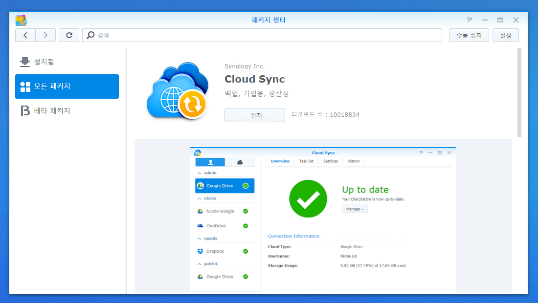Screen dimensions: 538x303
Task: Go forward with the right arrow button
Action: pos(45,35)
